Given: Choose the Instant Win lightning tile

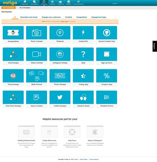Looking at the screenshot, I should tap(83, 35).
